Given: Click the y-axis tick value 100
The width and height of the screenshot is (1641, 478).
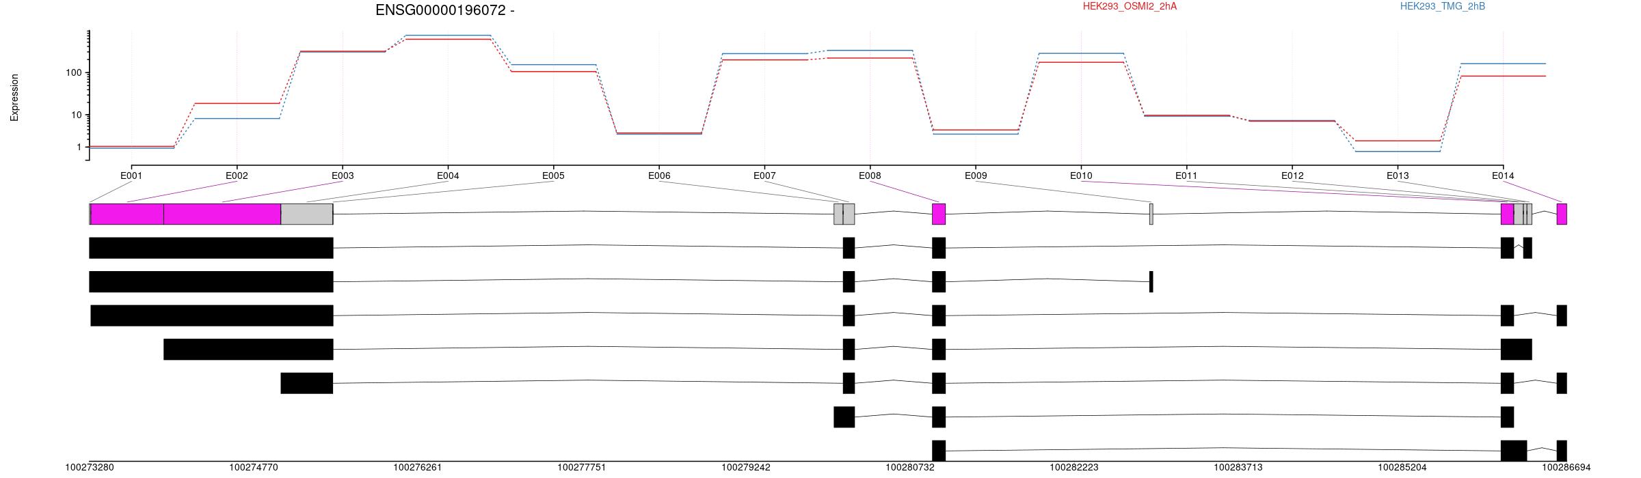Looking at the screenshot, I should [74, 72].
